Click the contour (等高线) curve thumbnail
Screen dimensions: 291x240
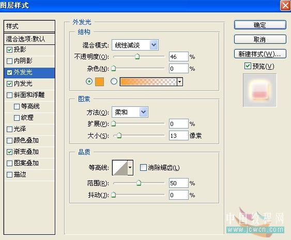tap(120, 168)
